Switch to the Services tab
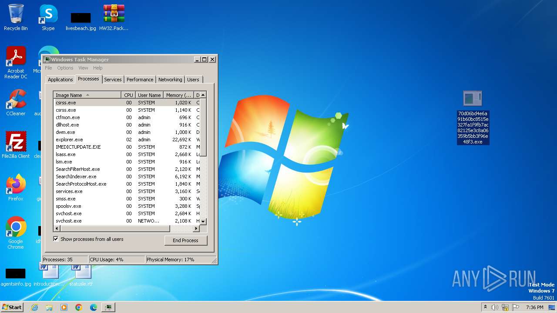Viewport: 557px width, 313px height. 113,80
